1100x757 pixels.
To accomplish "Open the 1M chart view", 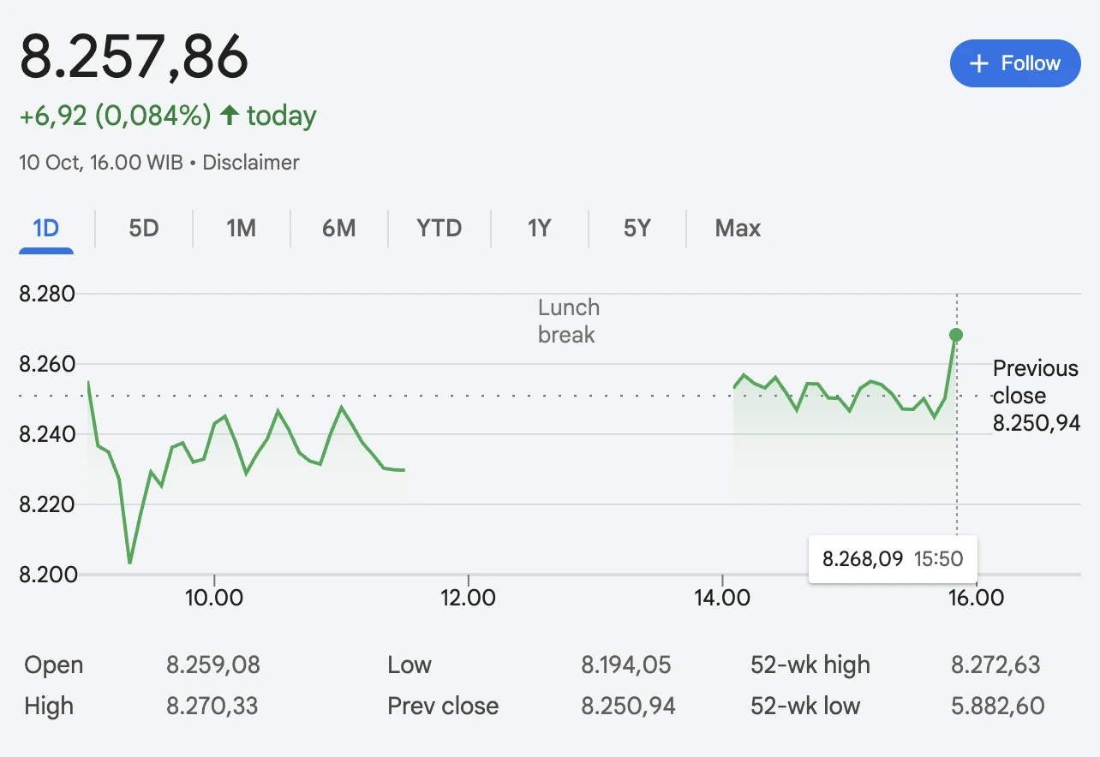I will point(241,228).
